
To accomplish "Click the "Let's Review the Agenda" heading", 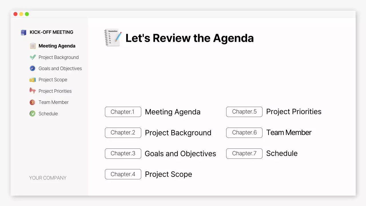I will (189, 38).
